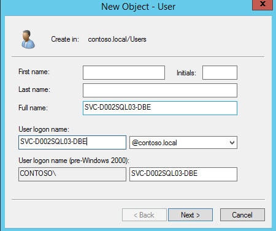Click the 'Last name:' label
Viewport: 276px width, 231px height.
tap(34, 89)
